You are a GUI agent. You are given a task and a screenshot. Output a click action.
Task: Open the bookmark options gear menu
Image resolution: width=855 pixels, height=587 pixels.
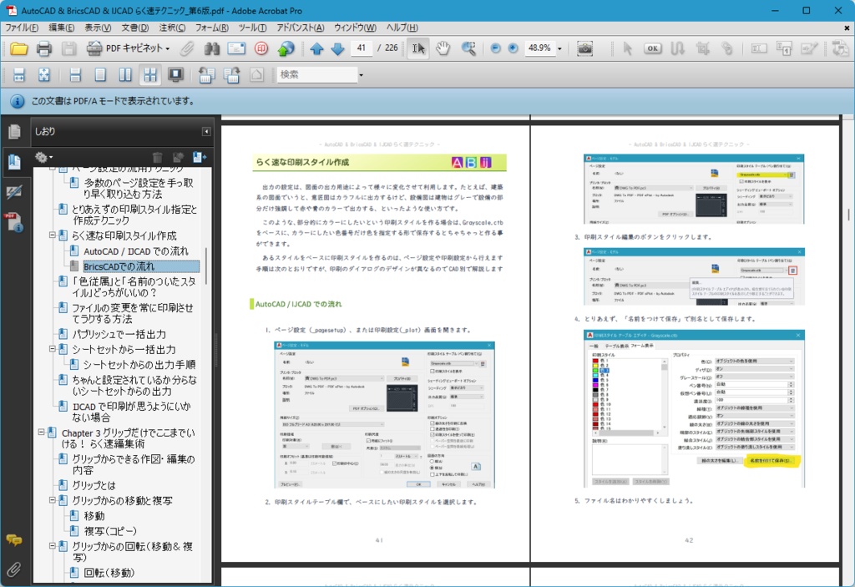click(42, 157)
